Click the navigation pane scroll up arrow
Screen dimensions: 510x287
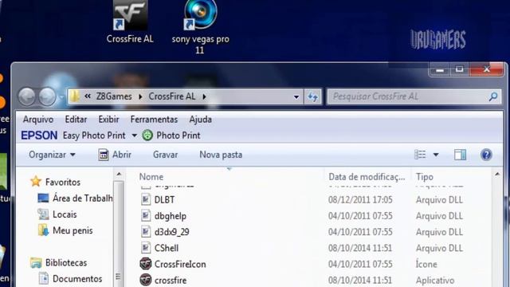(x=119, y=175)
